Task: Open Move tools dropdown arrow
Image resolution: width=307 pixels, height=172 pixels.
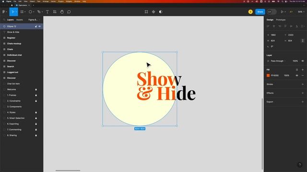Action: coord(16,12)
